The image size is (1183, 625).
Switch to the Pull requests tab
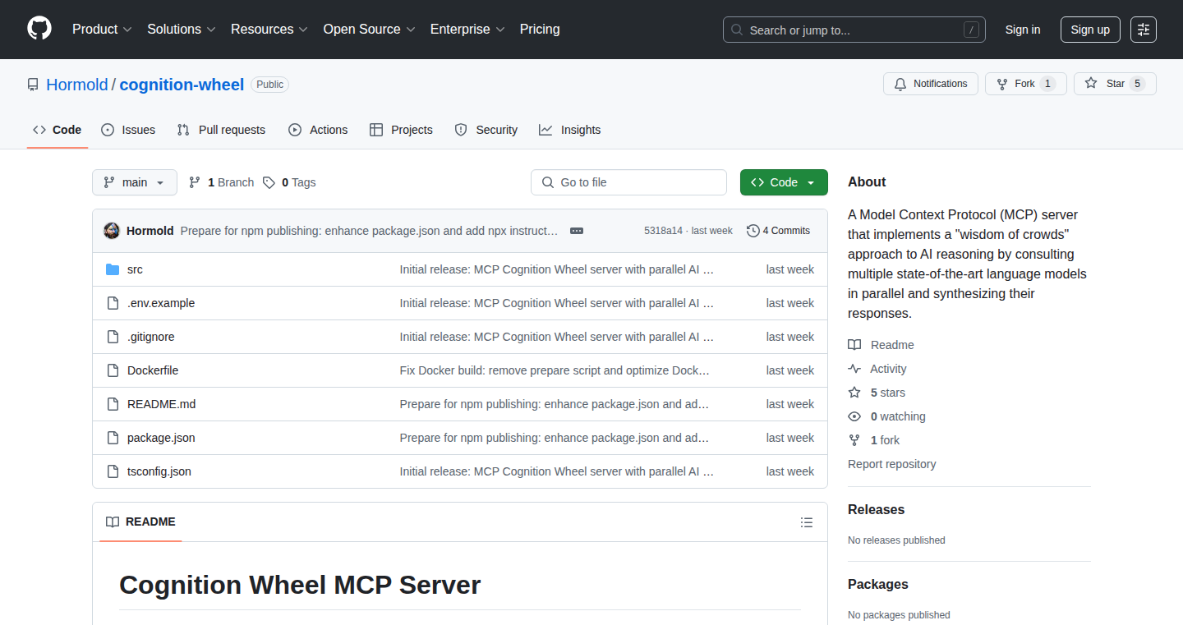coord(222,130)
